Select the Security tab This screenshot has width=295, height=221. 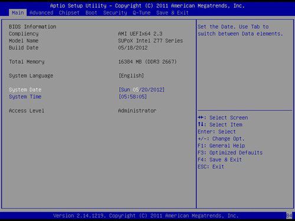pyautogui.click(x=115, y=13)
